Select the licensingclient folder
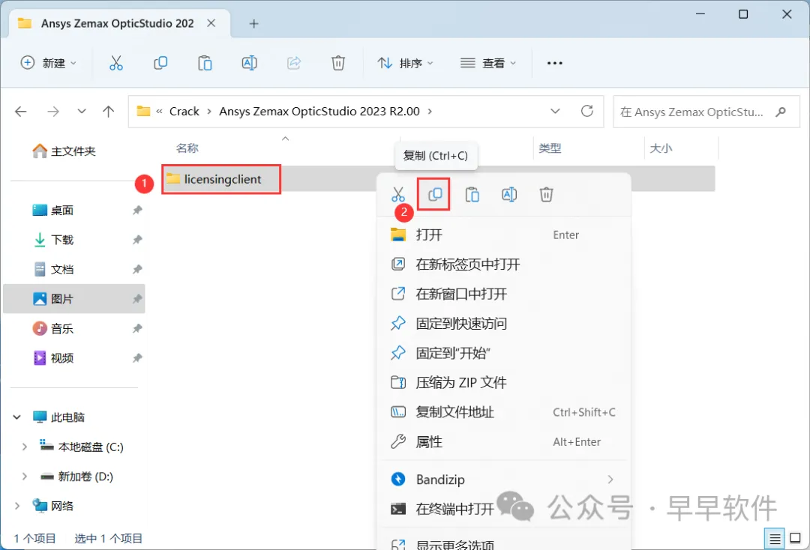Viewport: 810px width, 550px height. coord(222,179)
